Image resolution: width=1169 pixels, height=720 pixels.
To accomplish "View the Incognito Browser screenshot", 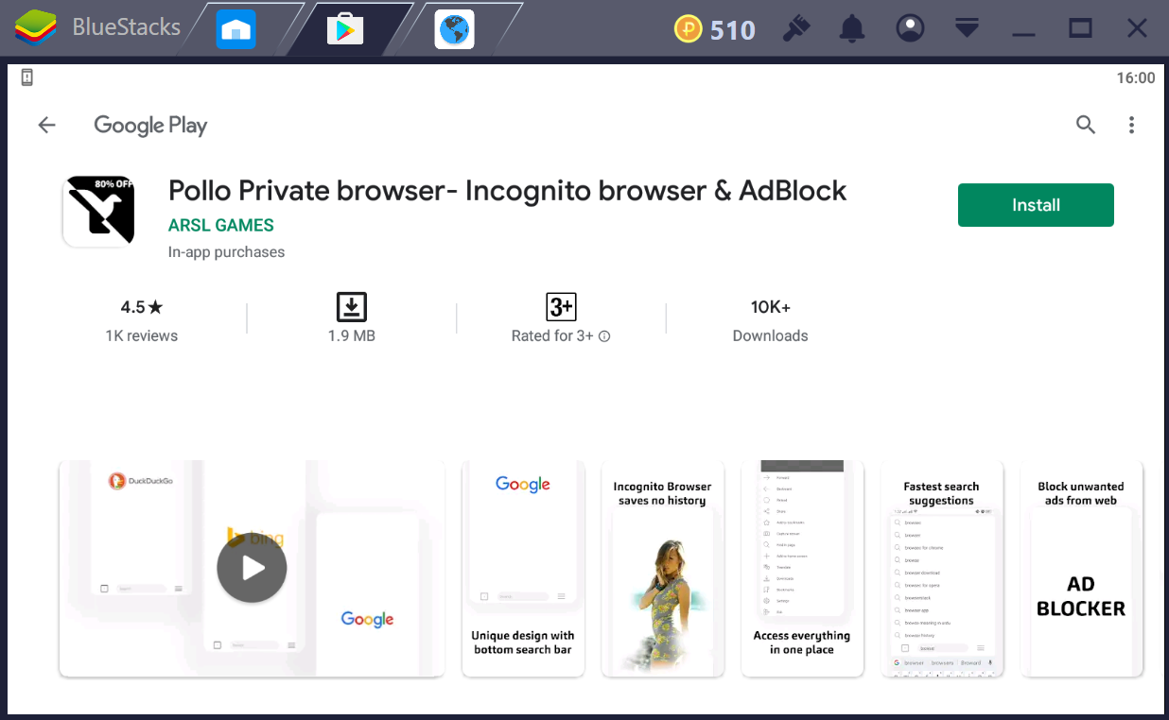I will (x=662, y=569).
